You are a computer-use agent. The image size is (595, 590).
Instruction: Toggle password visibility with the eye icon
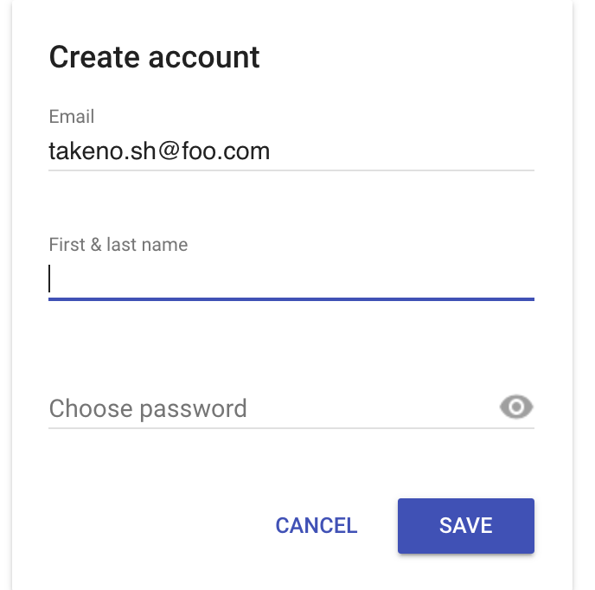516,407
